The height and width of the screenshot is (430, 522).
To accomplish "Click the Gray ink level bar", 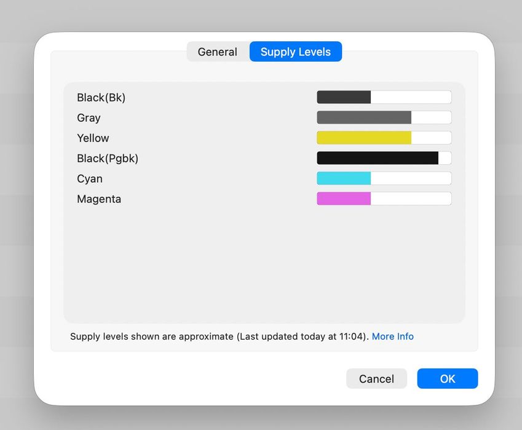I will (384, 117).
